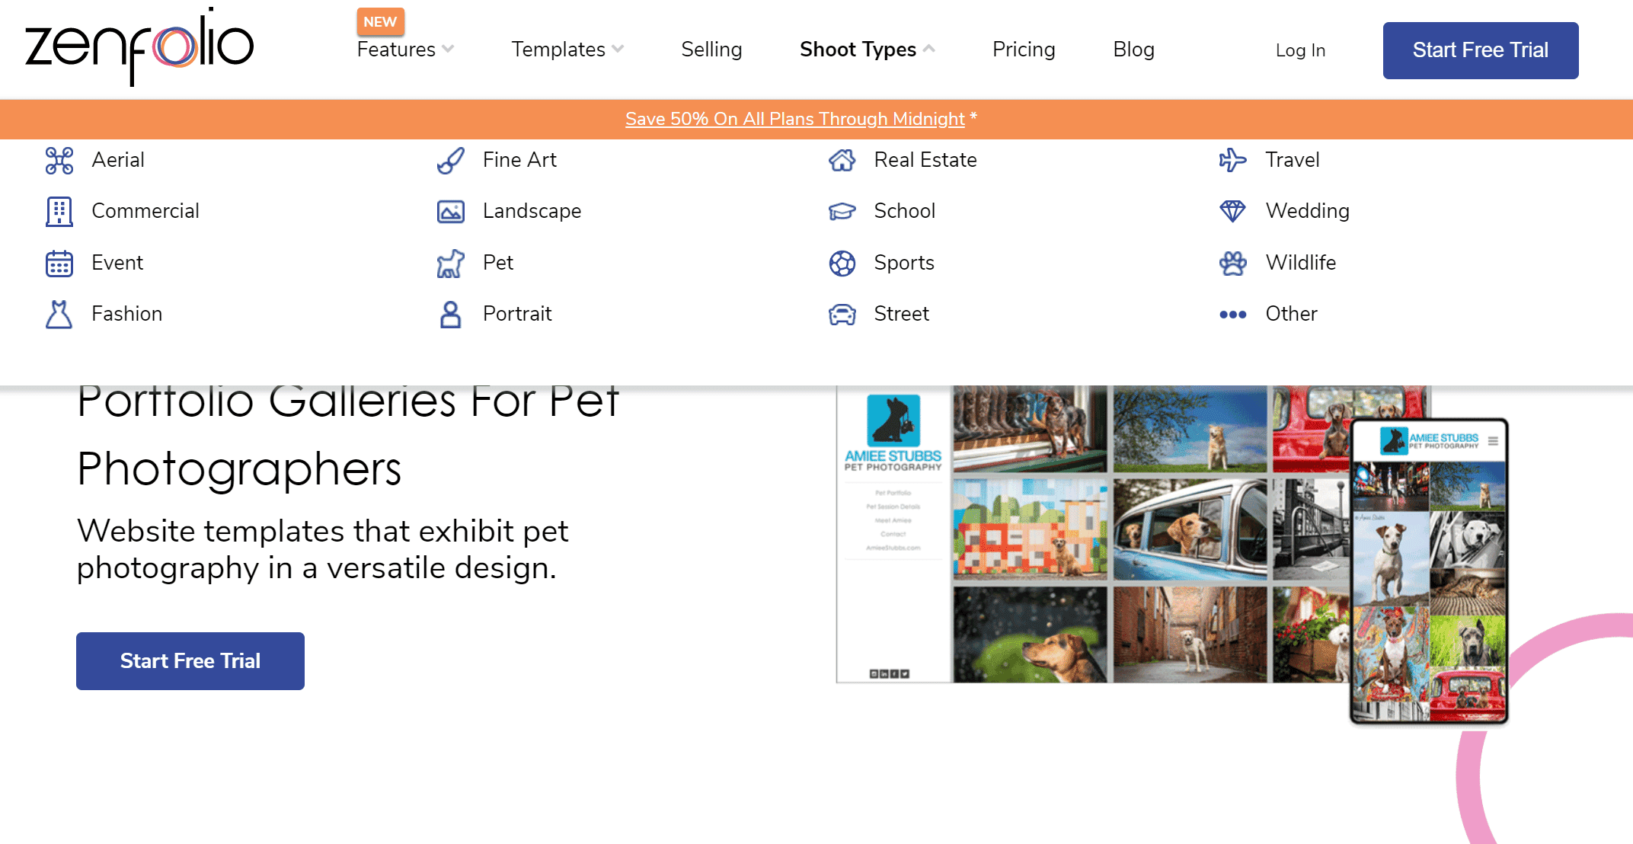Click the Pet dog icon
Image resolution: width=1633 pixels, height=844 pixels.
451,264
